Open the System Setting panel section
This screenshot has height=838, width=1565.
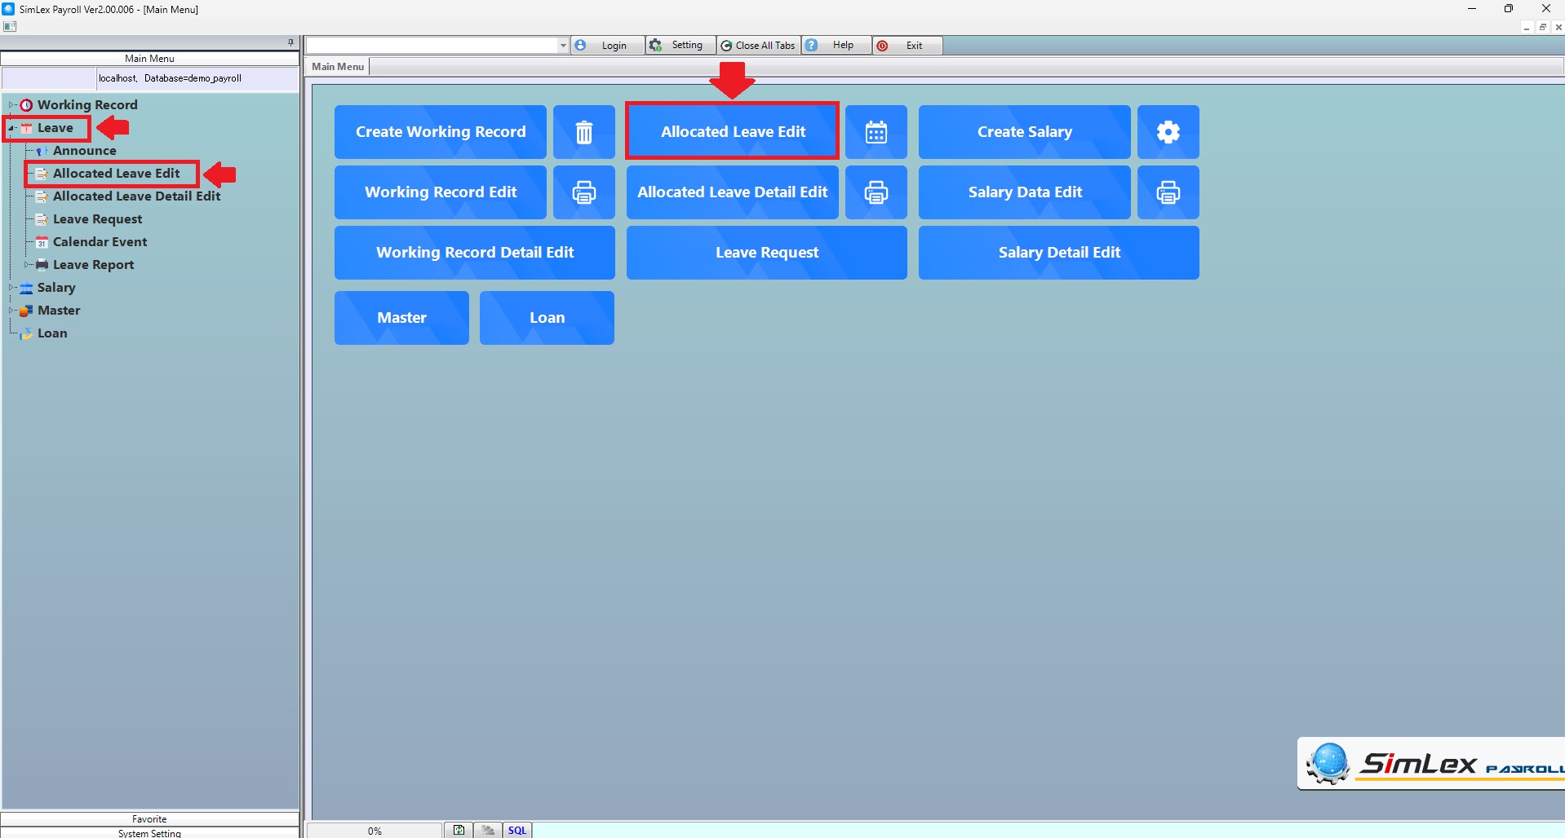pyautogui.click(x=149, y=832)
